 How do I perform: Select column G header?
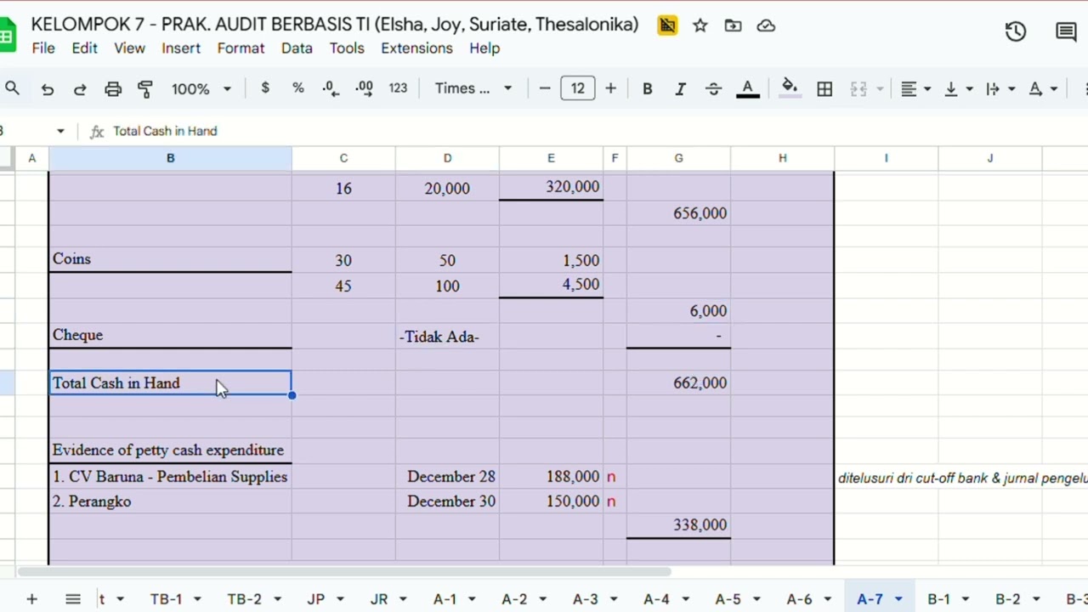click(678, 158)
